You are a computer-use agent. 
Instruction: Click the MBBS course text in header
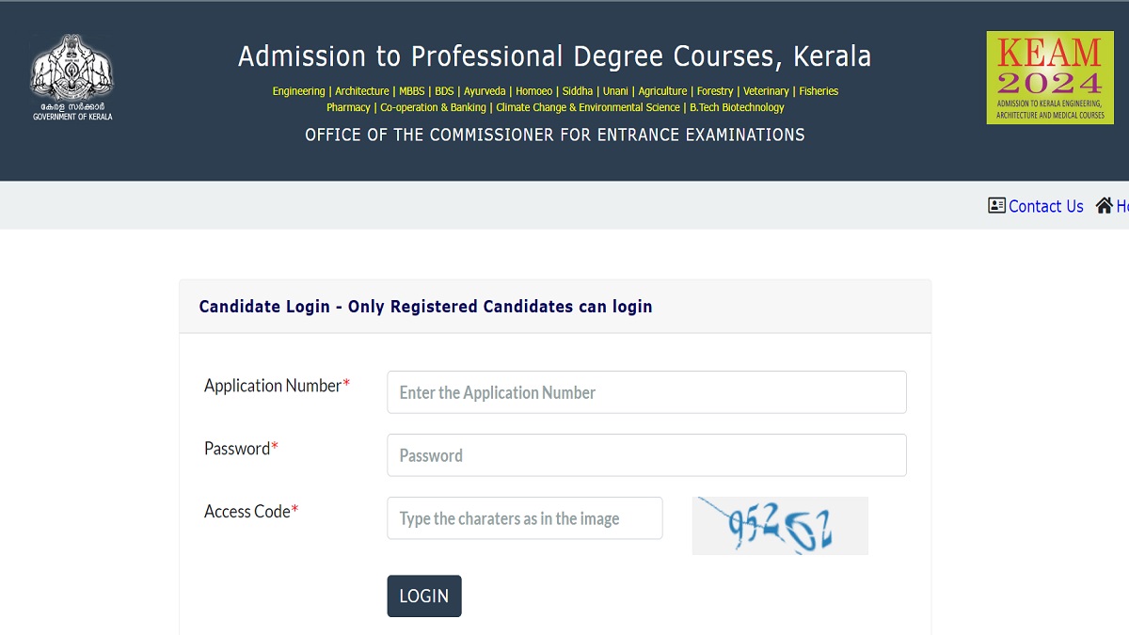(411, 91)
